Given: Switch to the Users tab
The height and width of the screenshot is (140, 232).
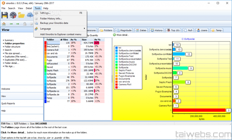Looking at the screenshot, I should (202, 30).
